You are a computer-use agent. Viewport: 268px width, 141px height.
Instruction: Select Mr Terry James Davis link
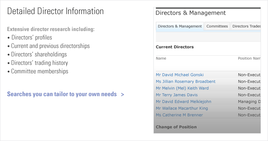click(177, 95)
